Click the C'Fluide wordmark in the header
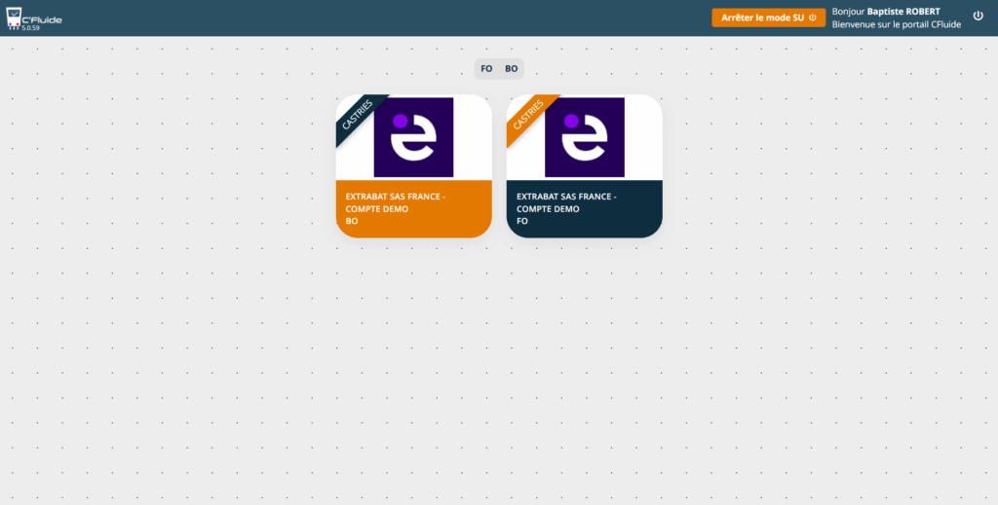 pyautogui.click(x=42, y=18)
